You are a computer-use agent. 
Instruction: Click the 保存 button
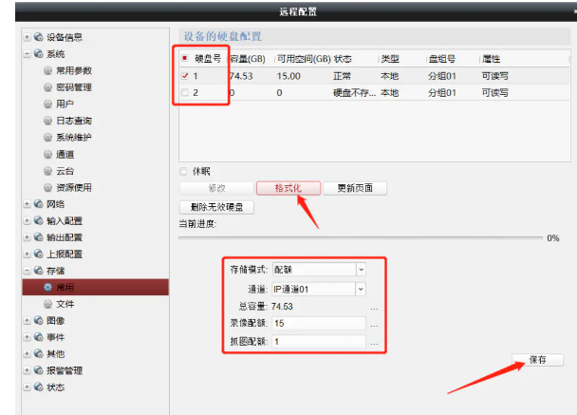coord(537,360)
